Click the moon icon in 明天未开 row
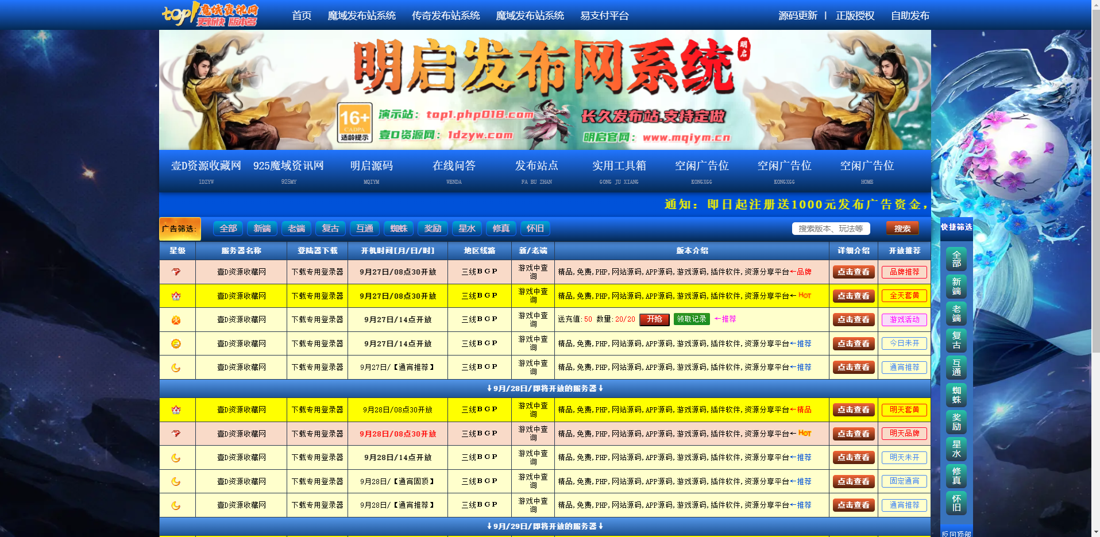Image resolution: width=1100 pixels, height=537 pixels. click(x=176, y=458)
